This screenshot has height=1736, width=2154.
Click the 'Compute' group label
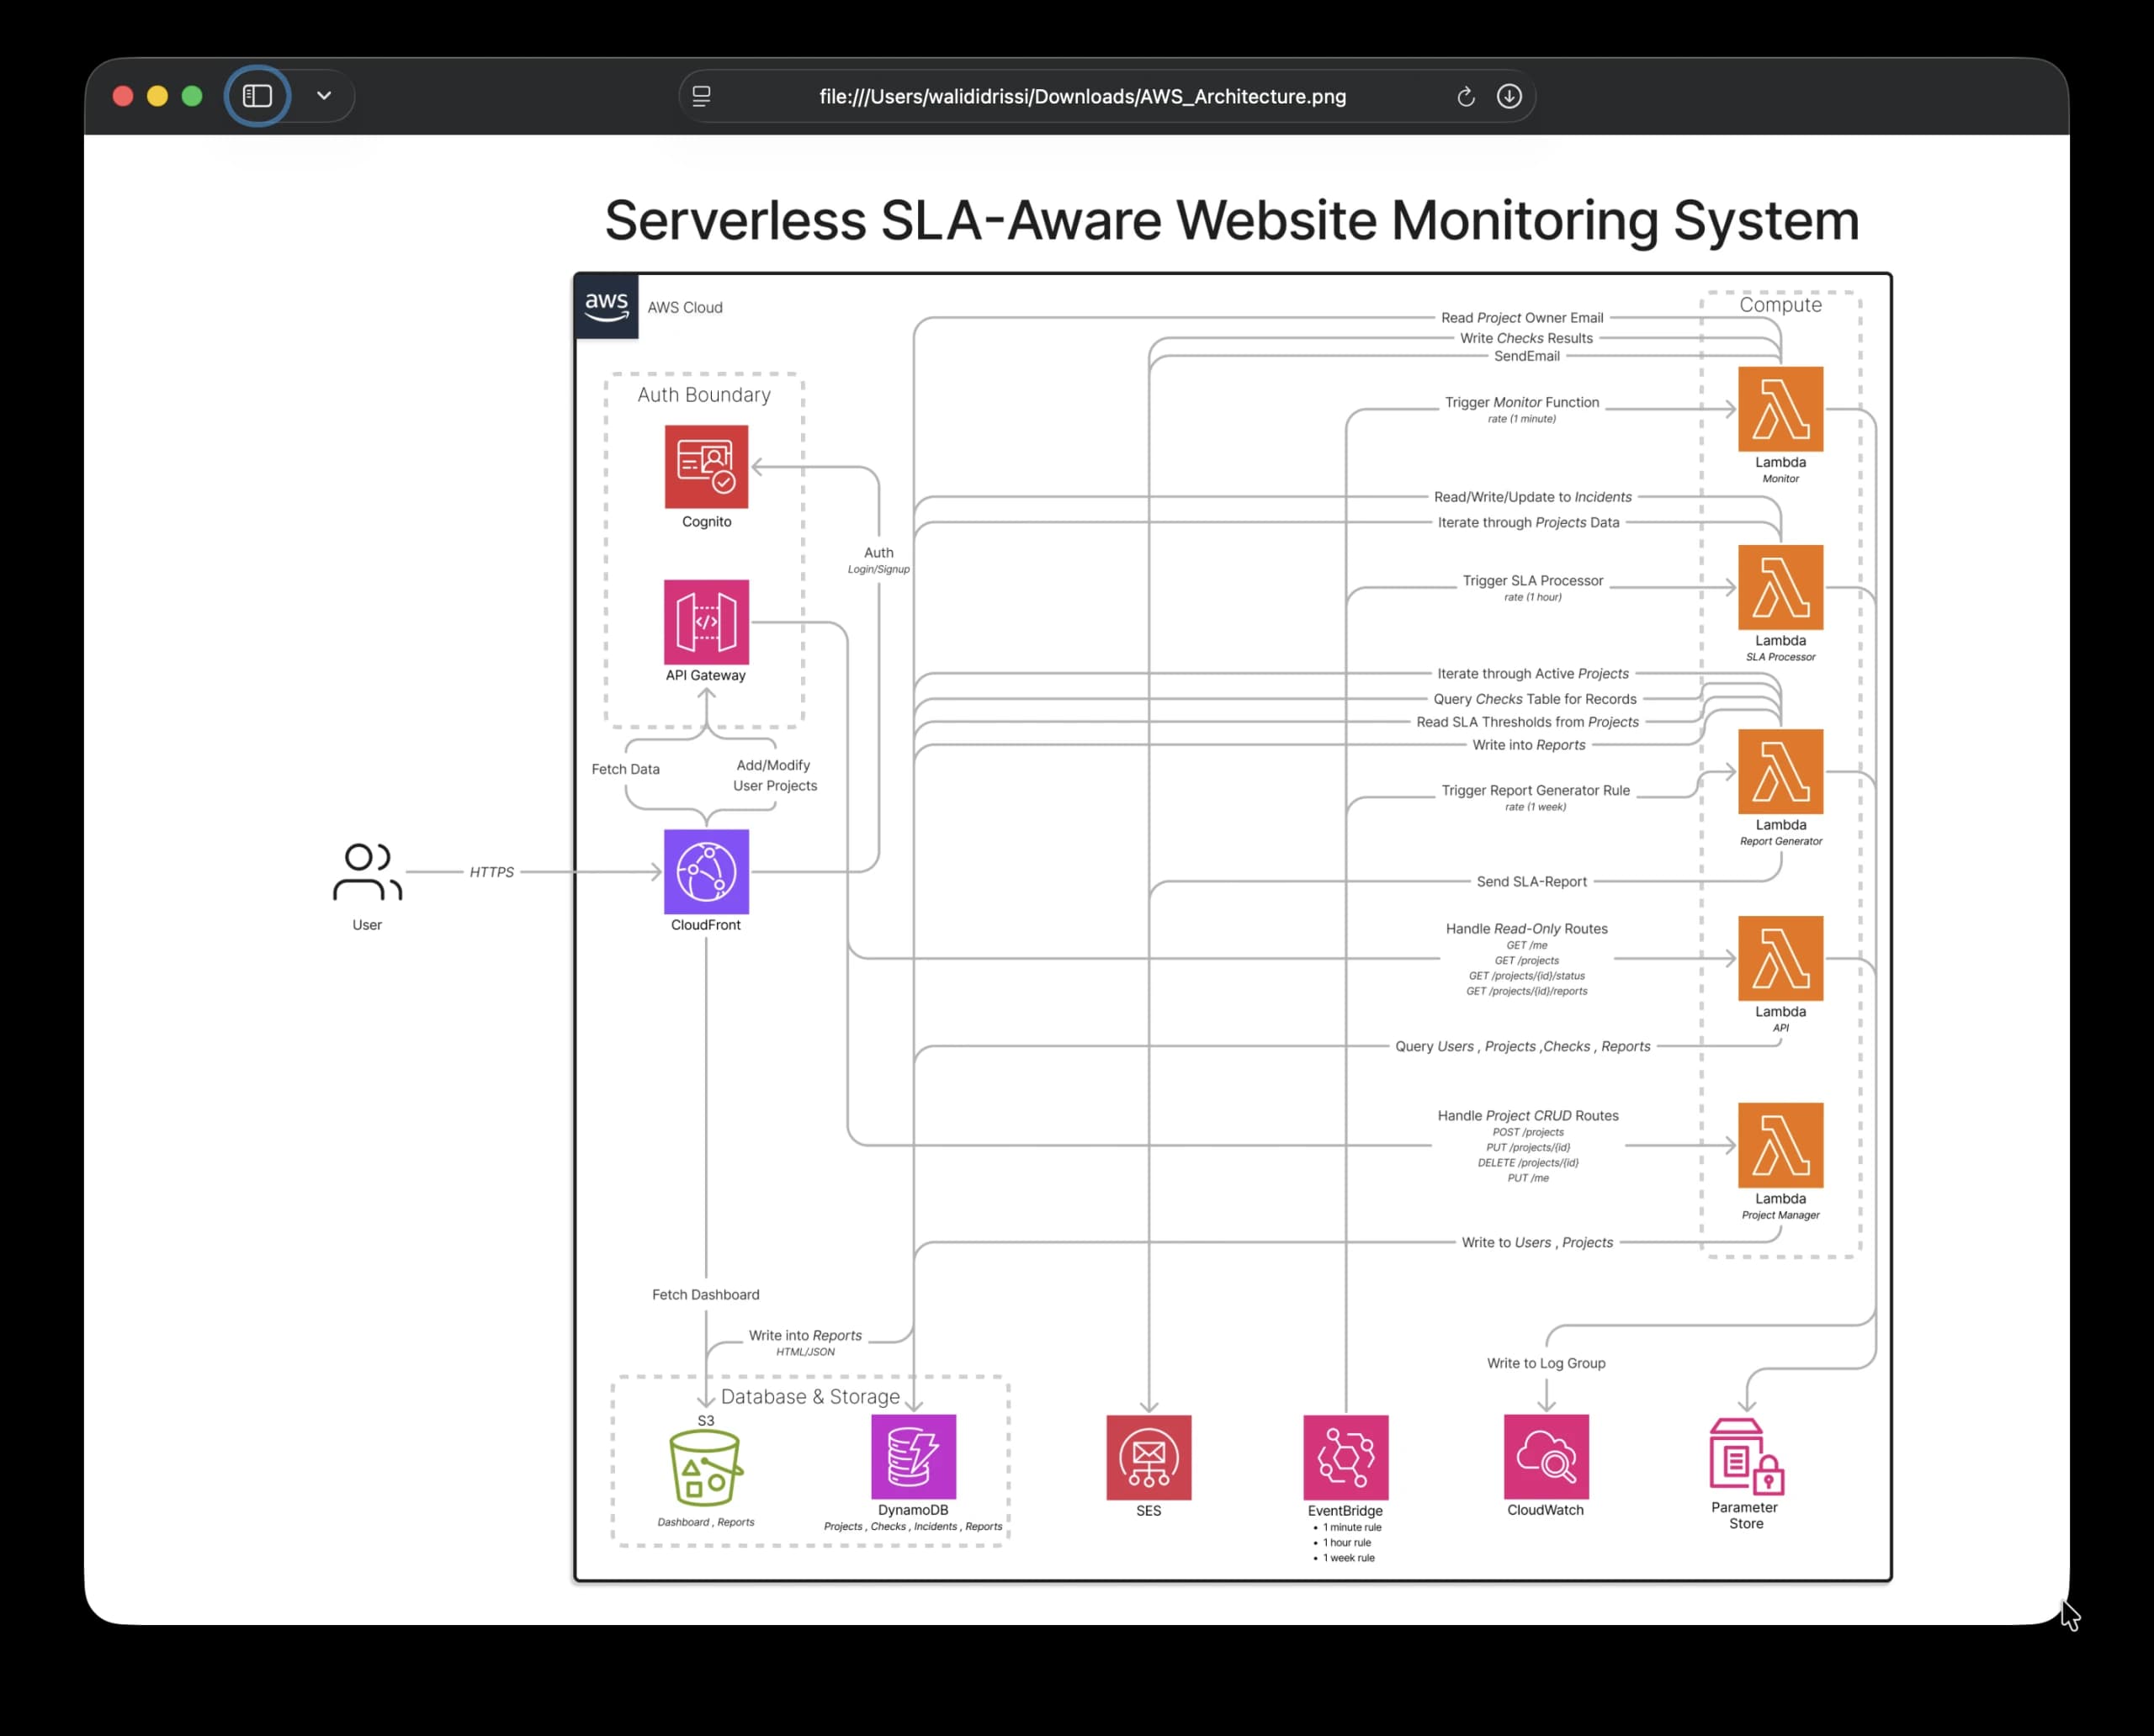[1780, 305]
